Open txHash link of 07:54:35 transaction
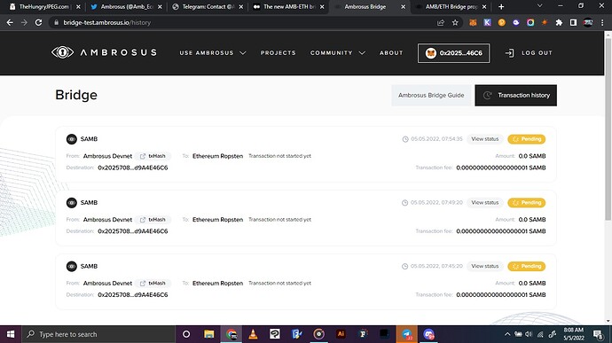 click(x=153, y=156)
